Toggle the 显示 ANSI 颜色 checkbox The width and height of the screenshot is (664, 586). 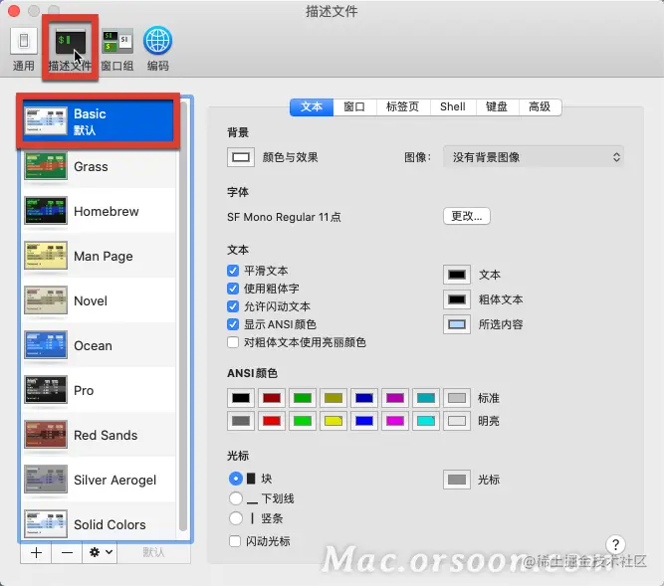tap(233, 324)
